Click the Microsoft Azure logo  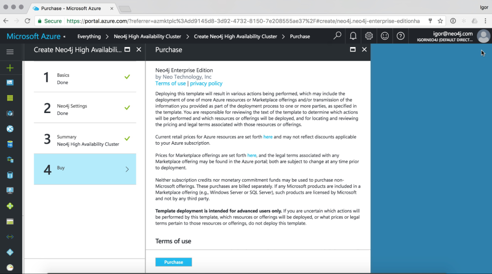[34, 37]
